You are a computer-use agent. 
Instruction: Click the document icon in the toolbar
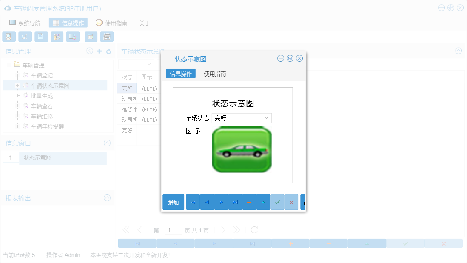pyautogui.click(x=41, y=37)
